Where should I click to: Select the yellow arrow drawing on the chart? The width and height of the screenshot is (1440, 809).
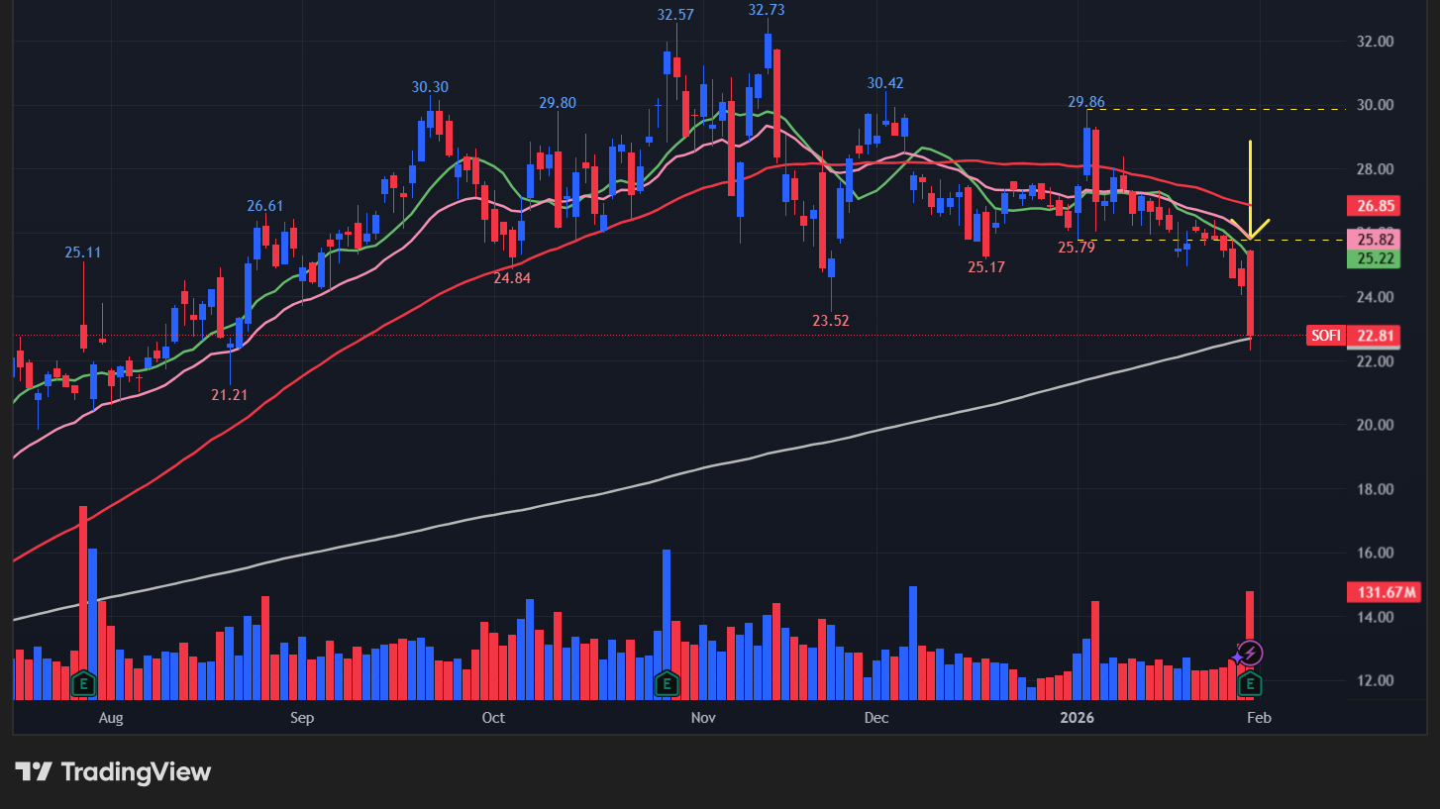1251,188
